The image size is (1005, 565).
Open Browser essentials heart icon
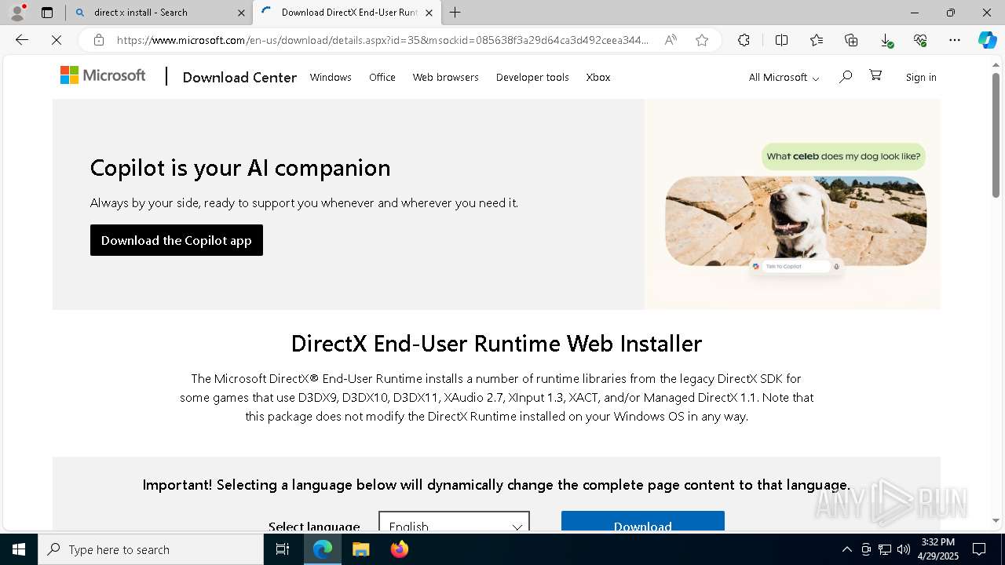920,40
